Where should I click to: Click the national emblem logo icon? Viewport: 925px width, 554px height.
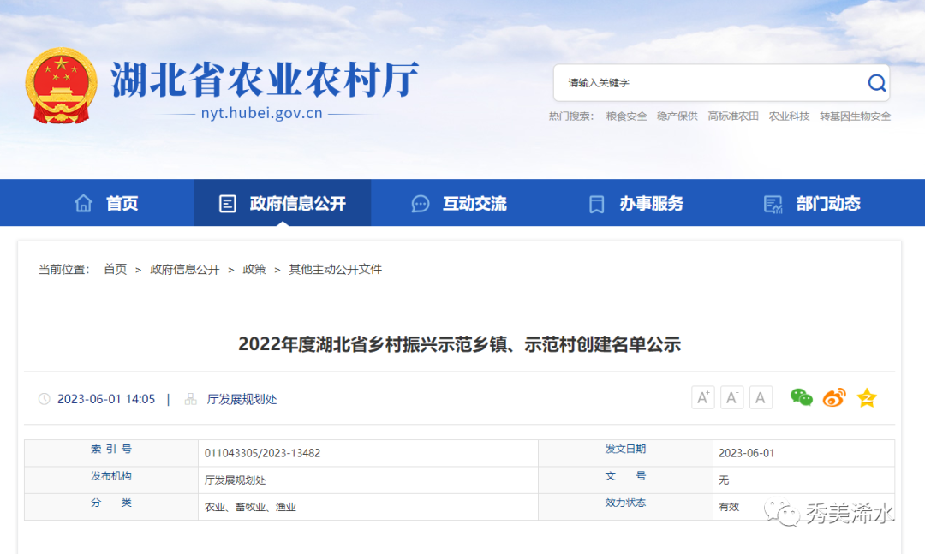click(x=60, y=83)
